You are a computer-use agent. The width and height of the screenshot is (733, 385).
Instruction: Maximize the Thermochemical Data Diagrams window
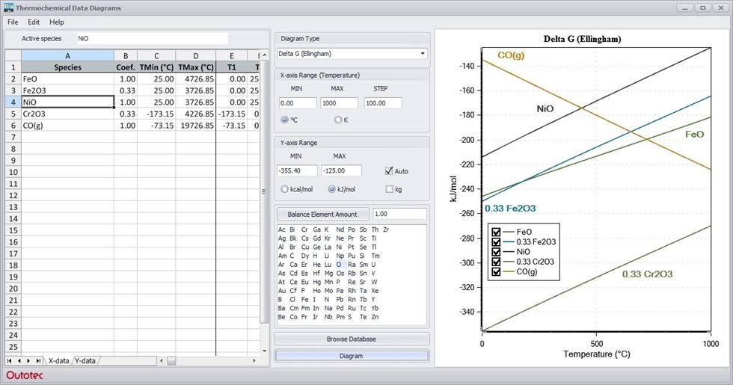[x=702, y=7]
